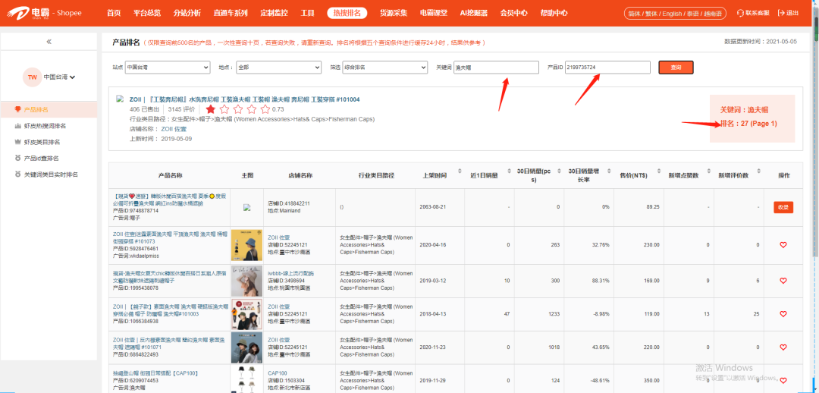Open the 直通车系列 menu
Viewport: 819px width, 393px height.
231,13
